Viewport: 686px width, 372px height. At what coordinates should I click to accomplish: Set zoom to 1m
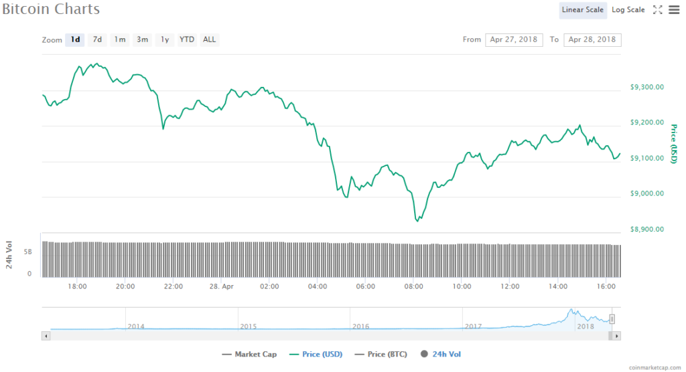point(120,39)
